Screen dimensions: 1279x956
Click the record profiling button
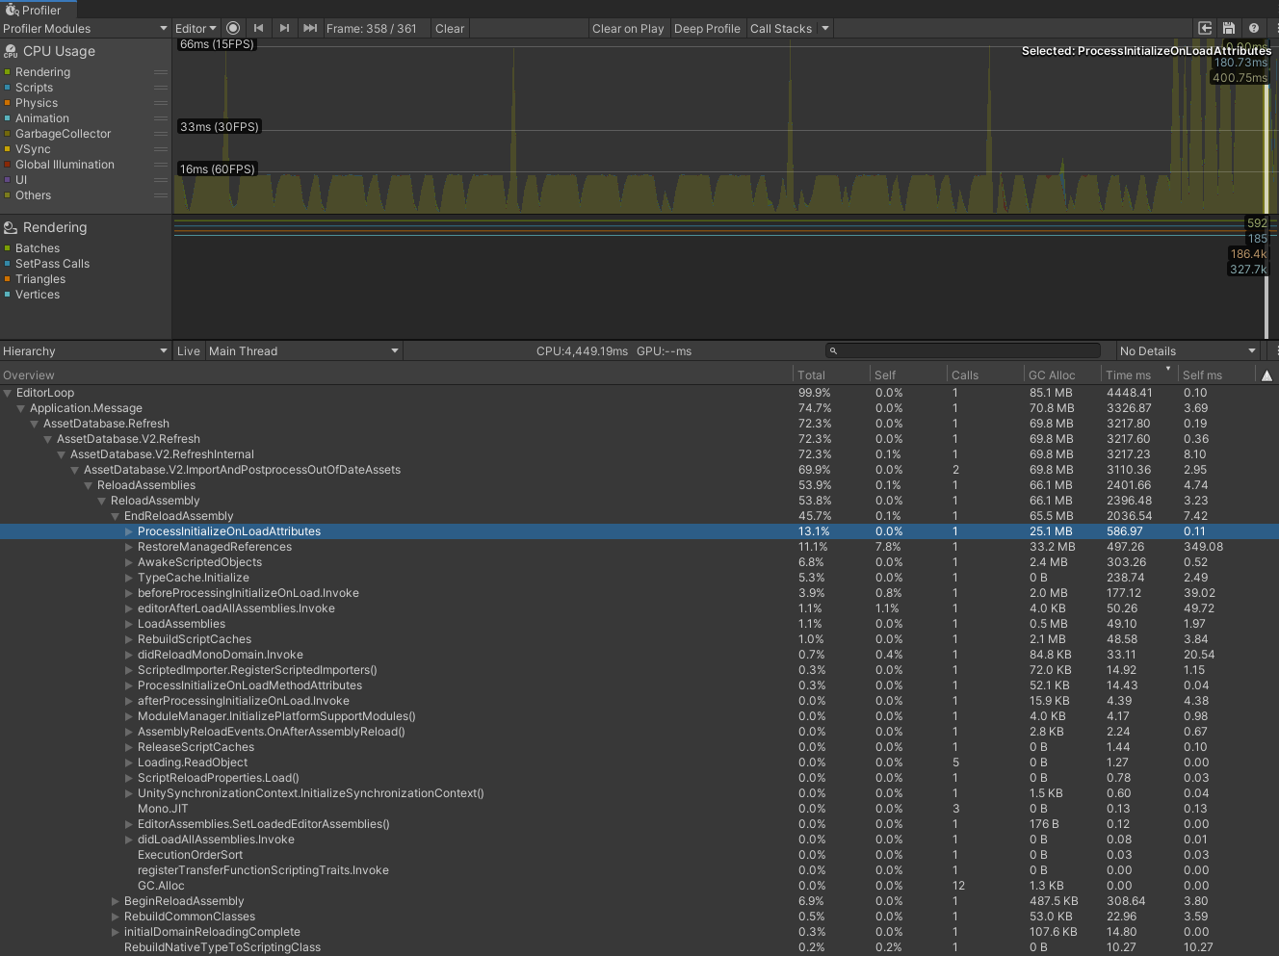click(233, 28)
